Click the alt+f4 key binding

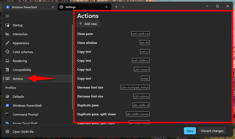pyautogui.click(x=145, y=43)
